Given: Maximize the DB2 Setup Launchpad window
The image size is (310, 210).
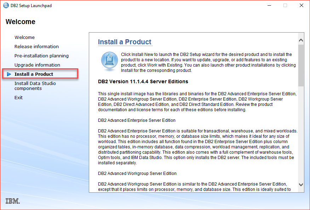Looking at the screenshot, I should [x=285, y=5].
